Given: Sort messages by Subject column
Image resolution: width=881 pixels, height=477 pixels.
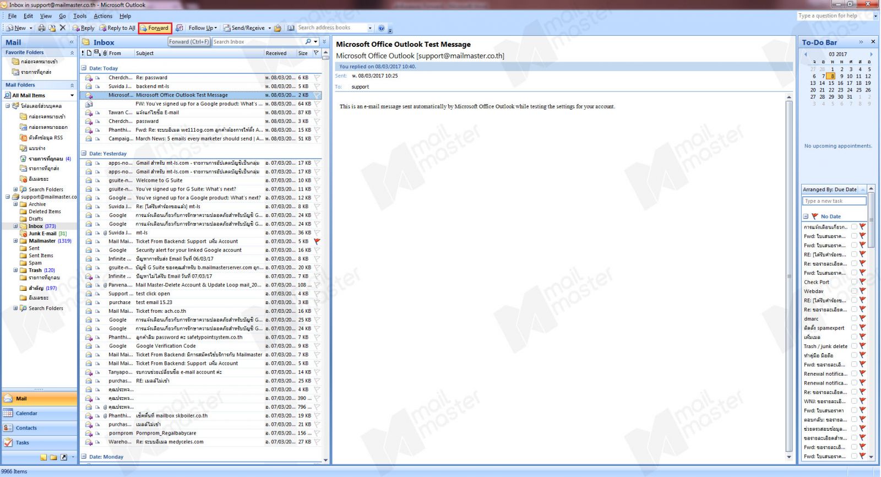Looking at the screenshot, I should (x=199, y=53).
